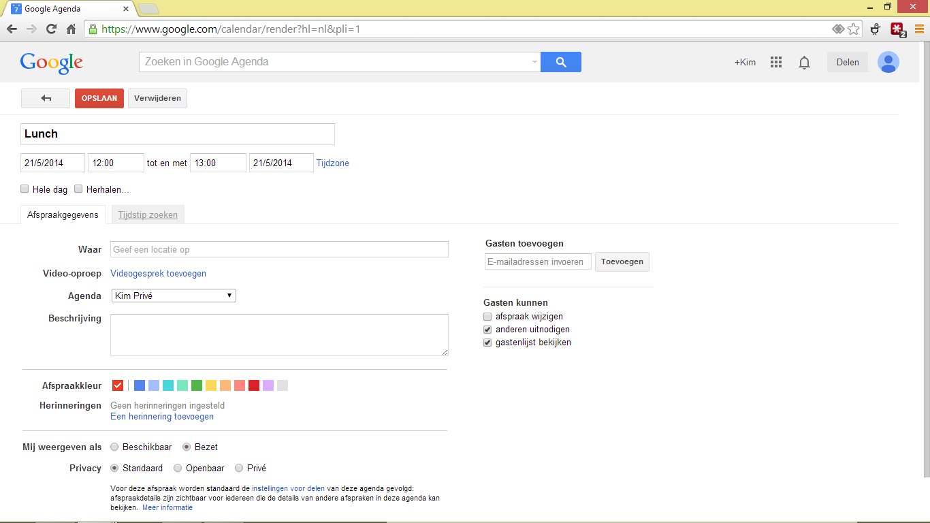Click the blue search magnifier button
Screen dimensions: 930x523
[x=561, y=62]
